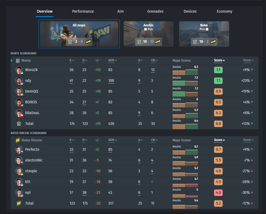This screenshot has width=266, height=214.
Task: Sort Monte scoreboard by D column
Action: tap(85, 60)
